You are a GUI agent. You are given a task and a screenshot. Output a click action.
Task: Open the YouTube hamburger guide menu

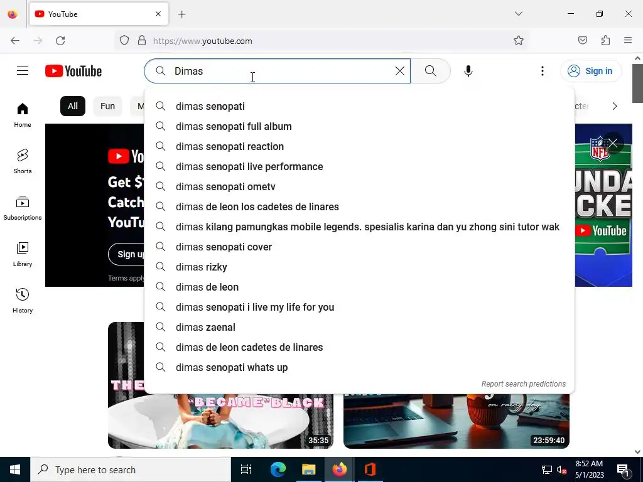click(x=23, y=71)
